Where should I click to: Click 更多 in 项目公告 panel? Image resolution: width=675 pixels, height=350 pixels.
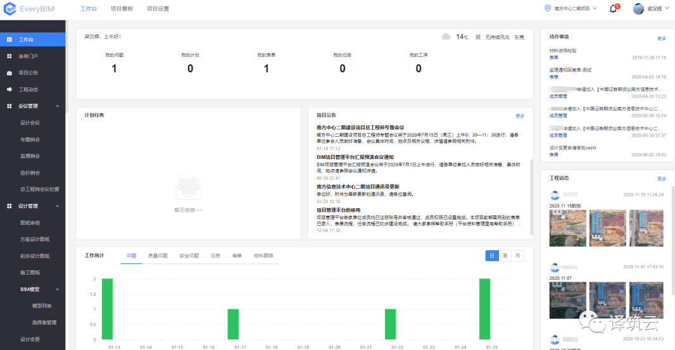click(520, 116)
